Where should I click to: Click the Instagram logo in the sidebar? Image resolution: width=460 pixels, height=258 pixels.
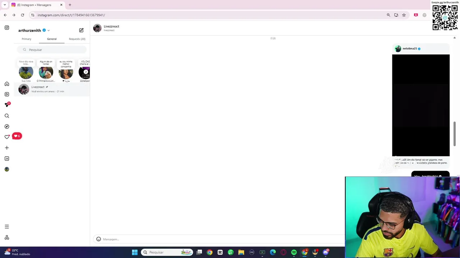tap(7, 28)
